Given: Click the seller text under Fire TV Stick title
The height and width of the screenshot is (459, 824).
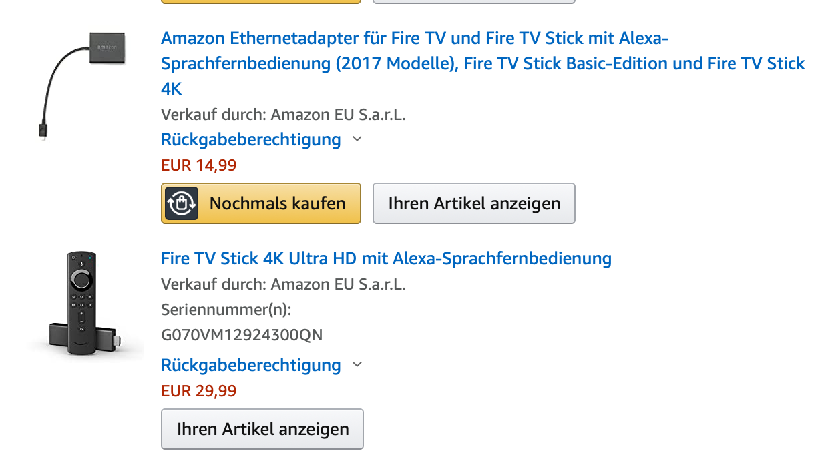Looking at the screenshot, I should [x=283, y=284].
